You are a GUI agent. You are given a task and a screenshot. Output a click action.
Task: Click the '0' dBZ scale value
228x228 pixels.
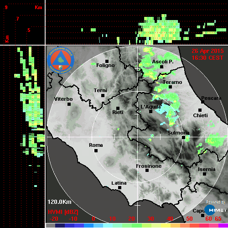pos(93,219)
